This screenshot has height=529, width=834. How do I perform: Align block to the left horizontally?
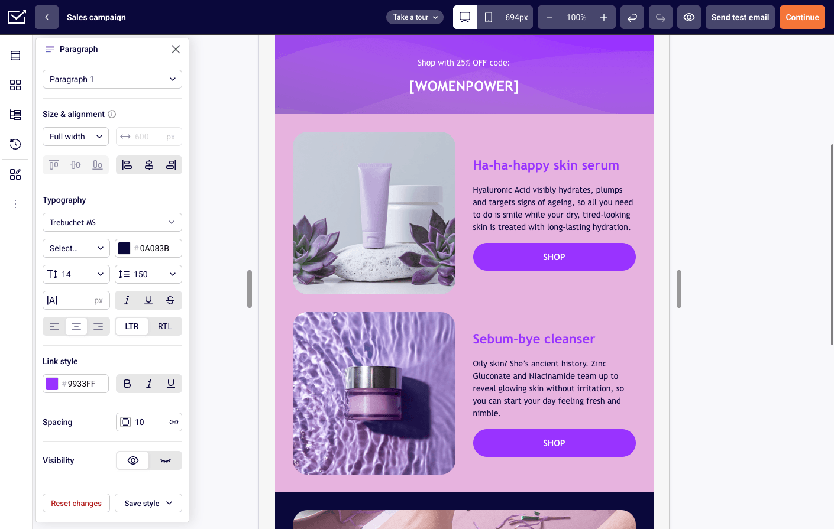tap(127, 165)
